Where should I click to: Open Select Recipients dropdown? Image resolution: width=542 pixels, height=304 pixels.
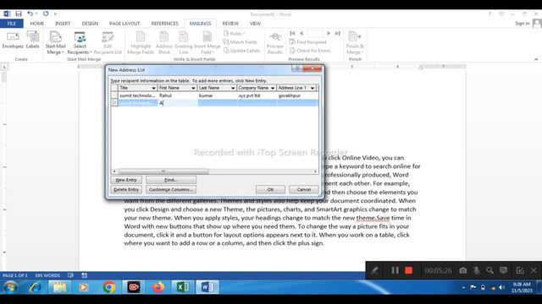80,43
